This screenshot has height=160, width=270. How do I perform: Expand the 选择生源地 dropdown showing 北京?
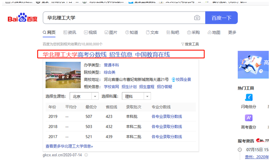(x=84, y=96)
